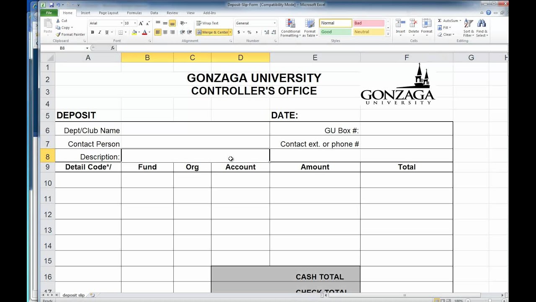Click the Merge & Center button

click(x=212, y=32)
